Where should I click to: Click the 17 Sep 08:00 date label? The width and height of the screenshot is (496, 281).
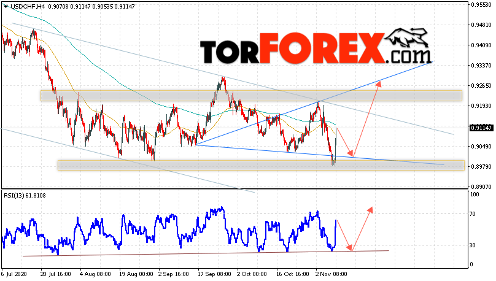pyautogui.click(x=214, y=274)
